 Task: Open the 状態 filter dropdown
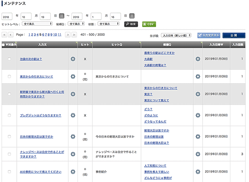click(x=109, y=24)
